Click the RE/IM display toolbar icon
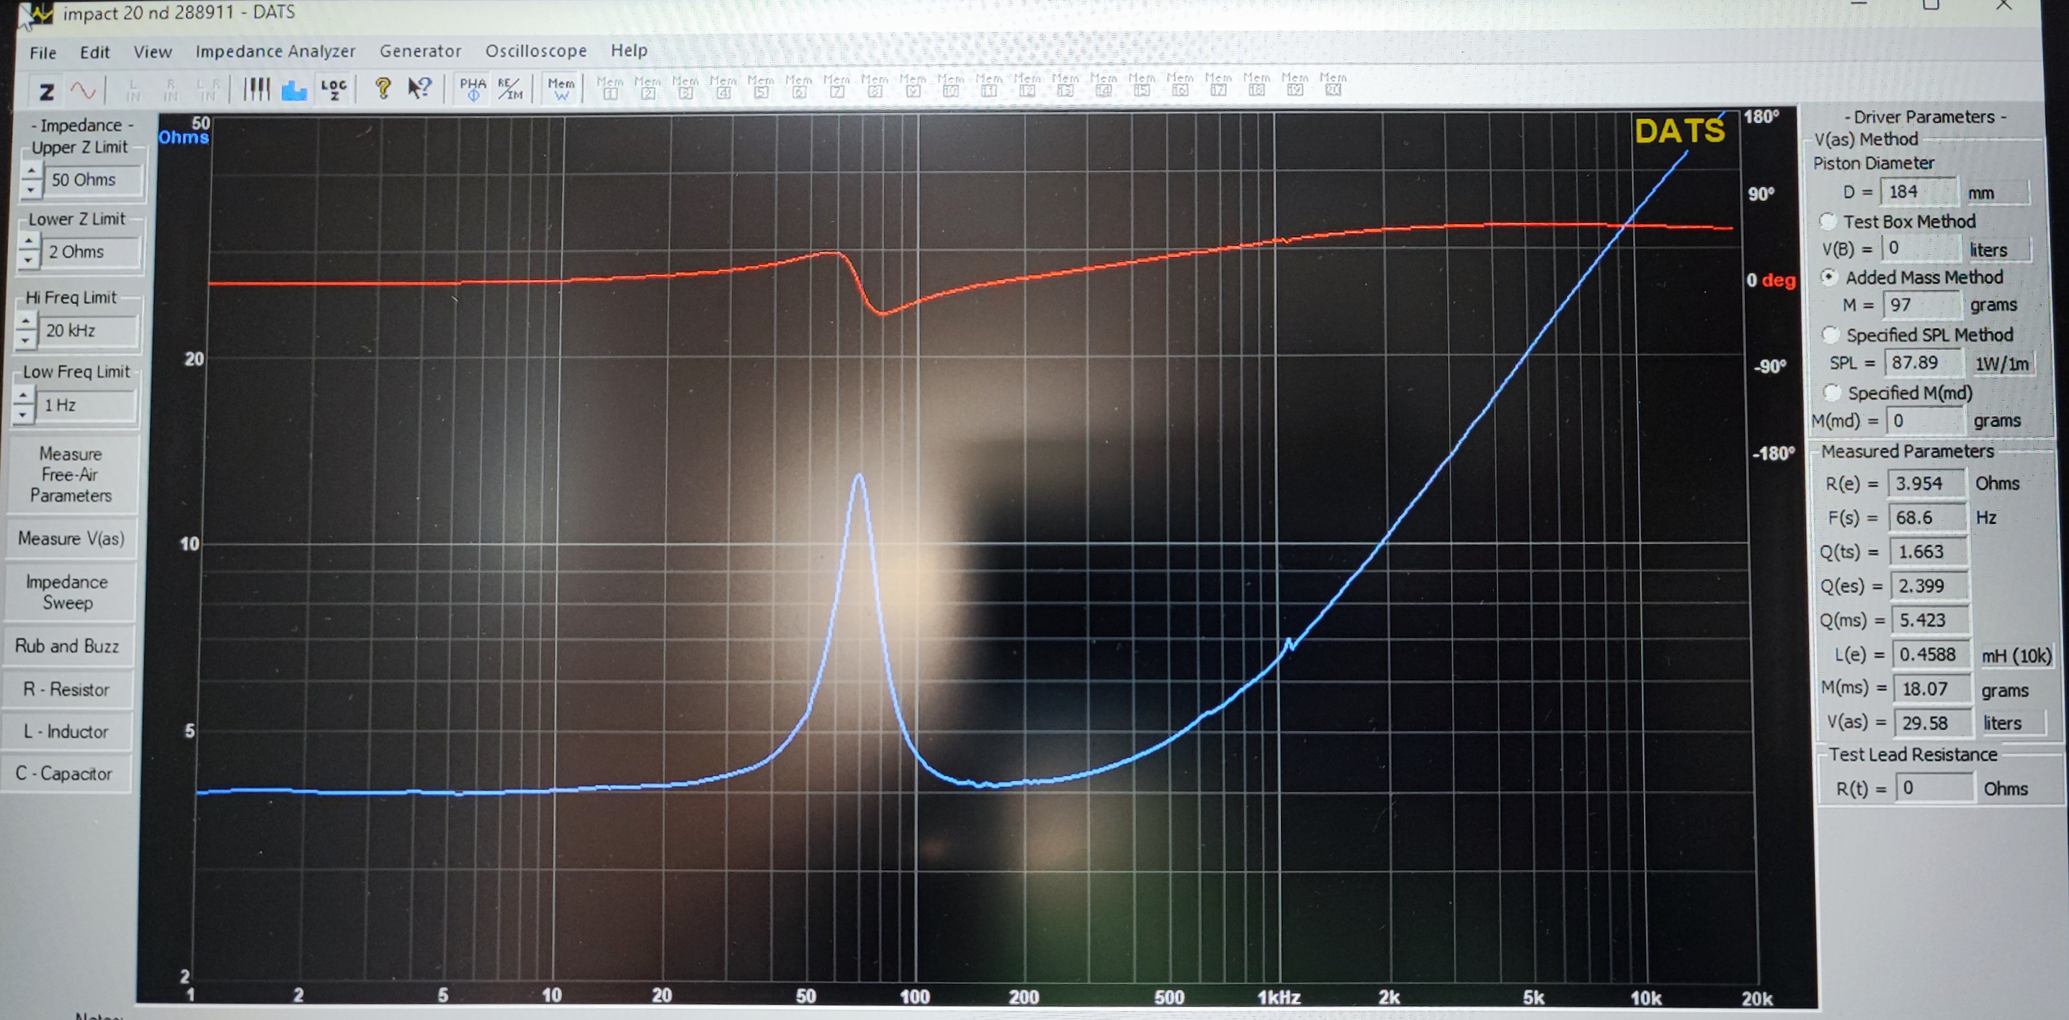2069x1020 pixels. click(x=509, y=89)
